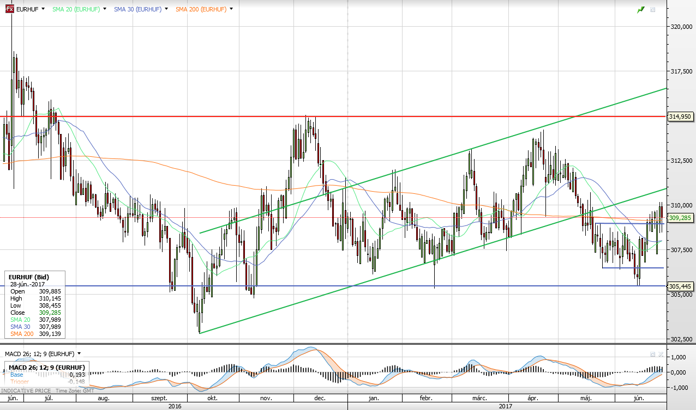Click the dec. month on time axis
696x410 pixels.
(x=320, y=399)
